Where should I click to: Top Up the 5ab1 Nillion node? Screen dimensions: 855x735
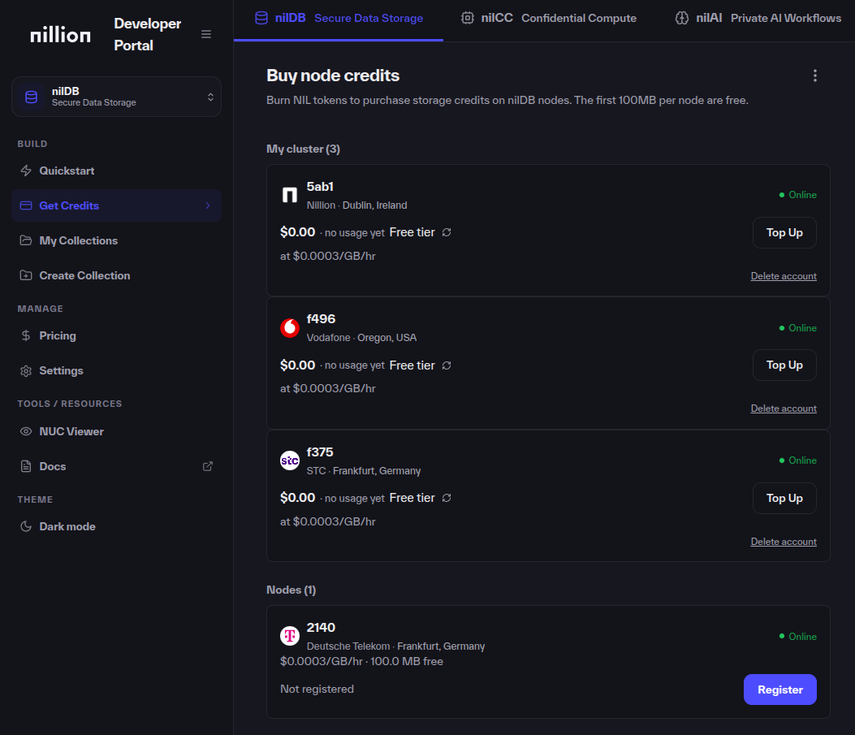point(784,232)
